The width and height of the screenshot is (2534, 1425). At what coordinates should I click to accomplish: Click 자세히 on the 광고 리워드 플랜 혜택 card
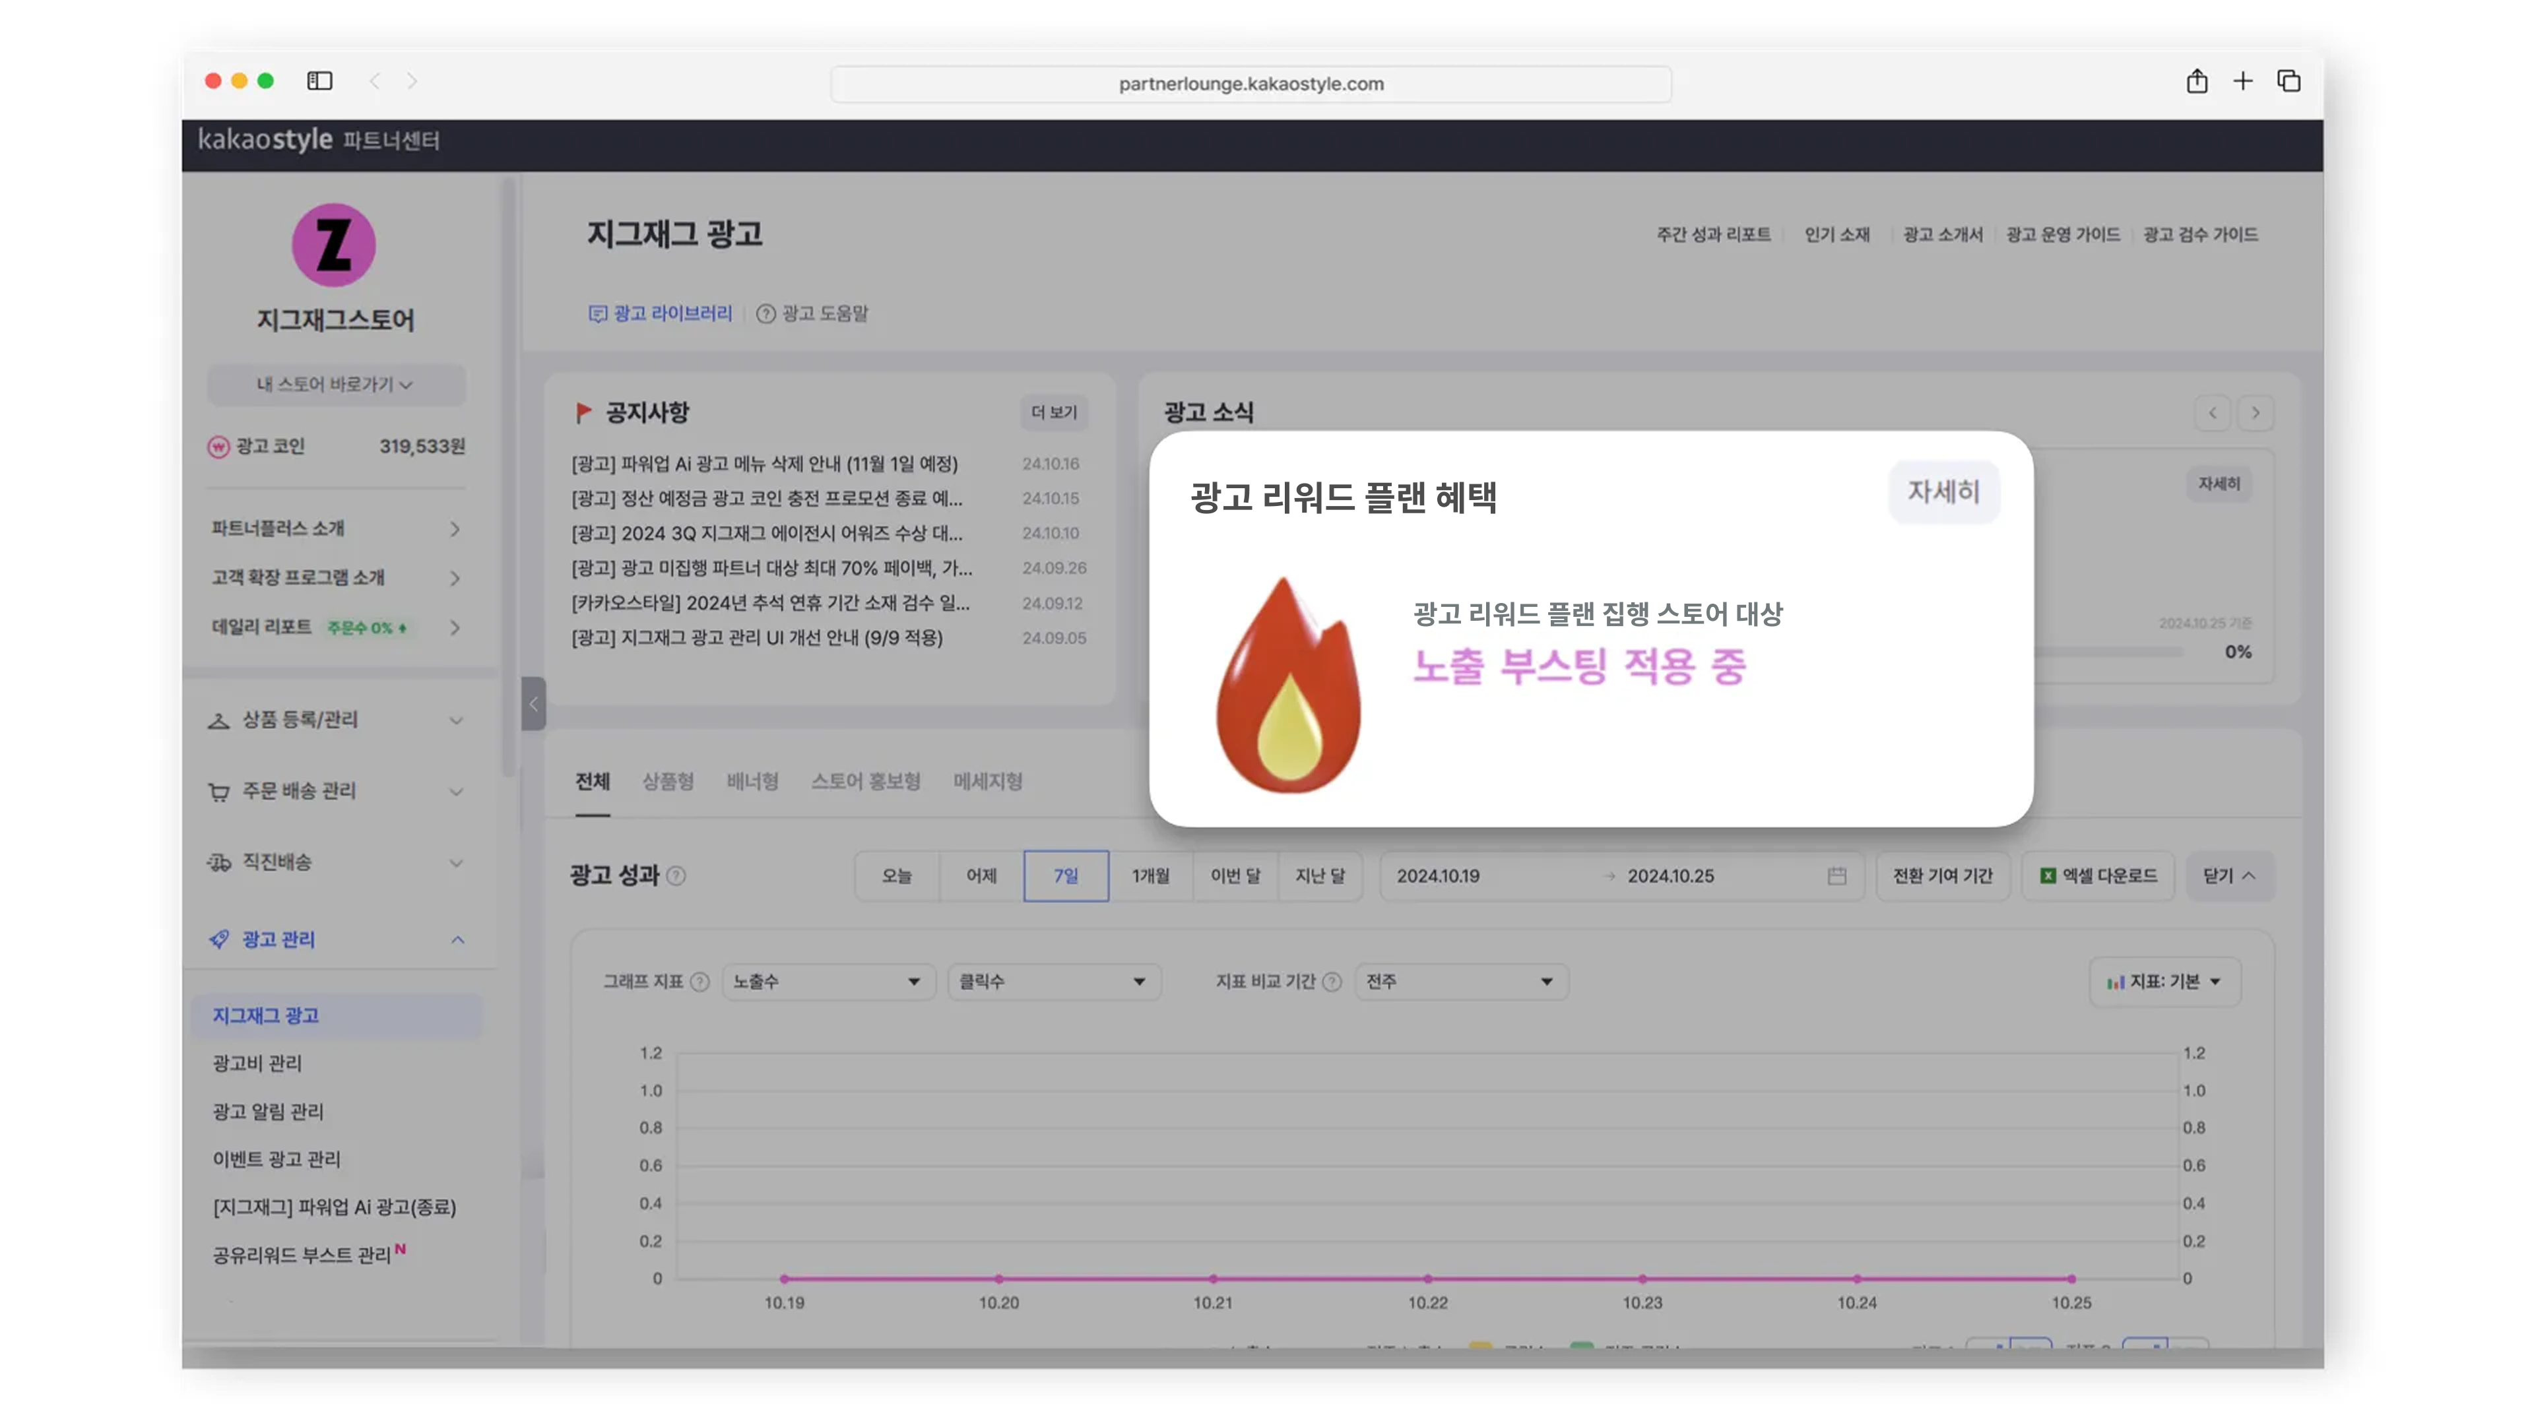coord(1944,491)
